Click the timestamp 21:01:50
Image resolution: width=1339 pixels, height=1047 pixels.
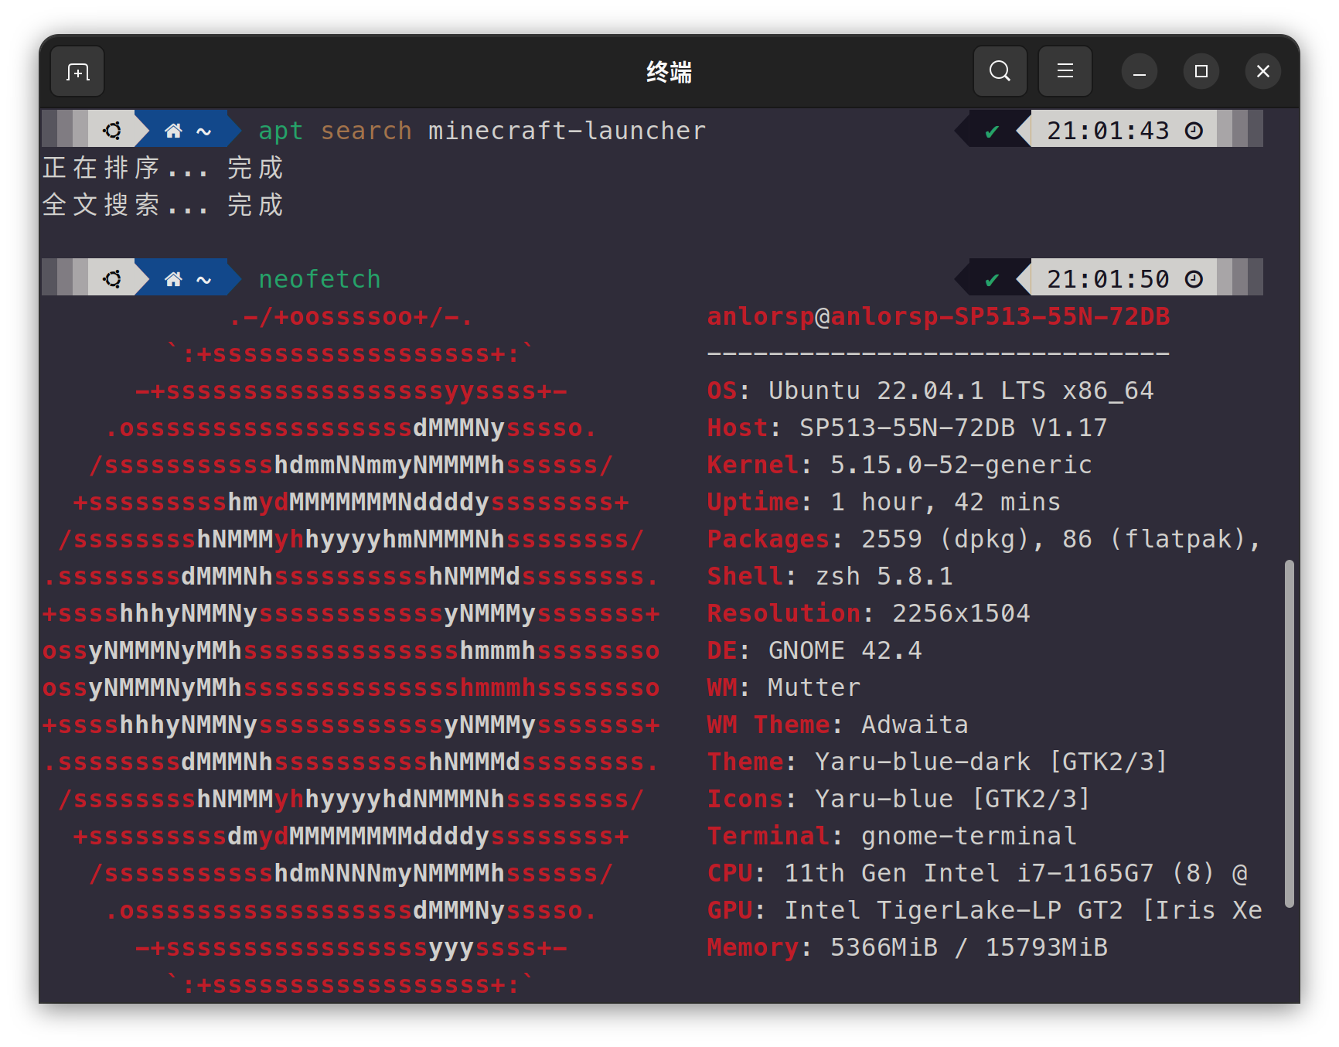pos(1108,279)
